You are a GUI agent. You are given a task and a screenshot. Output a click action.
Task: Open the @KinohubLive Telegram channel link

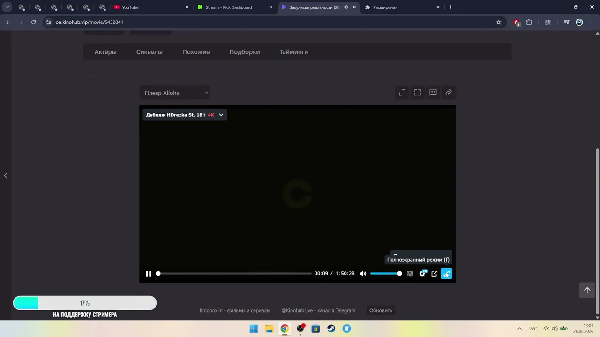[318, 310]
